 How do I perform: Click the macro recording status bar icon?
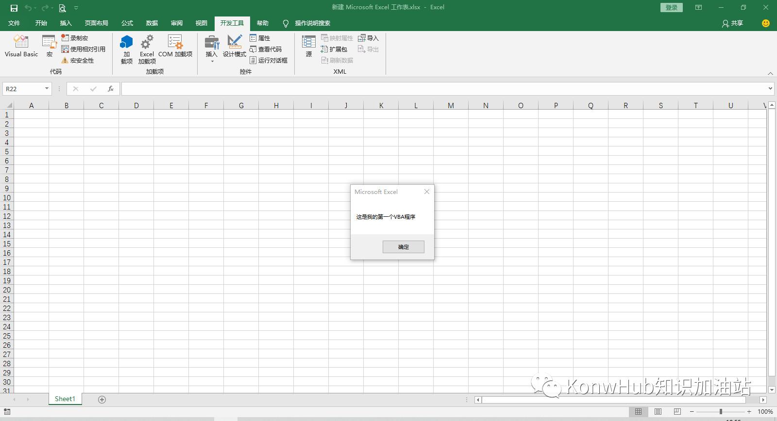click(x=7, y=411)
